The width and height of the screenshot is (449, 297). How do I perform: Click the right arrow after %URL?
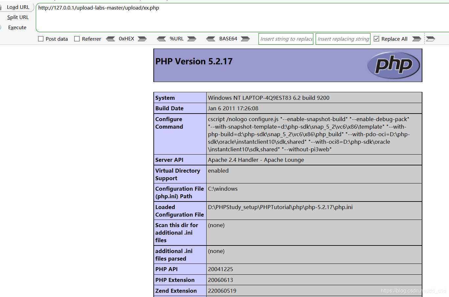192,39
